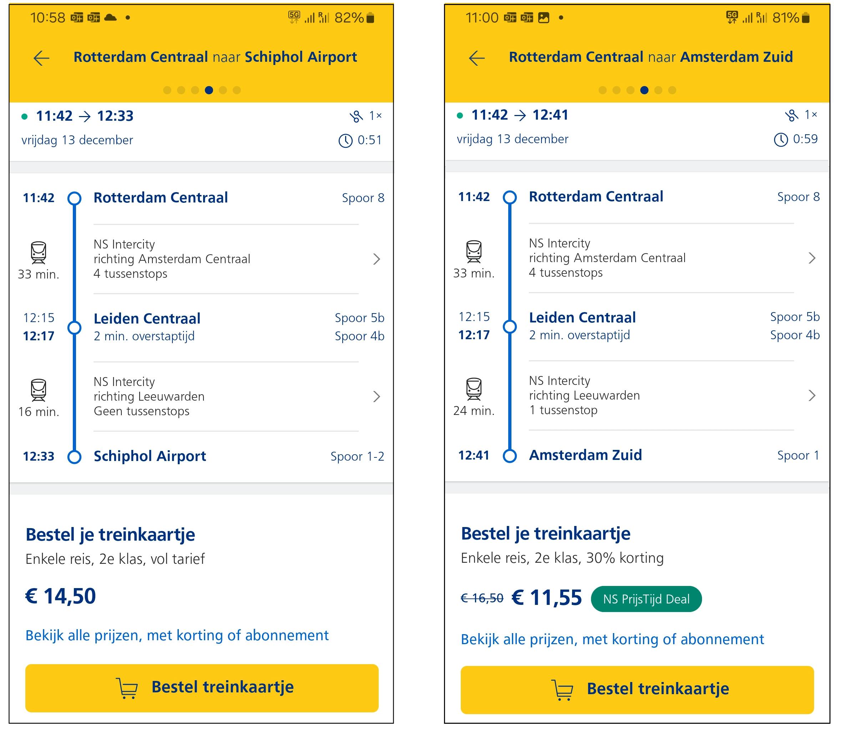Tap back arrow on Schiphol Airport trip
843x732 pixels.
(41, 58)
